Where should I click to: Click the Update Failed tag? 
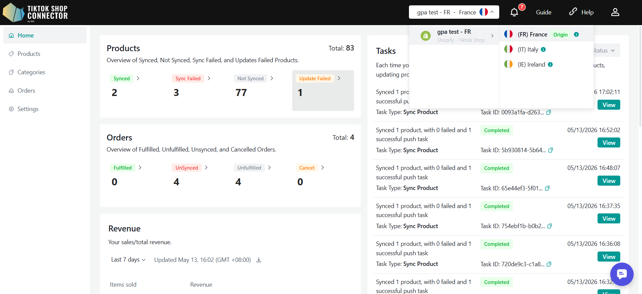tap(315, 79)
